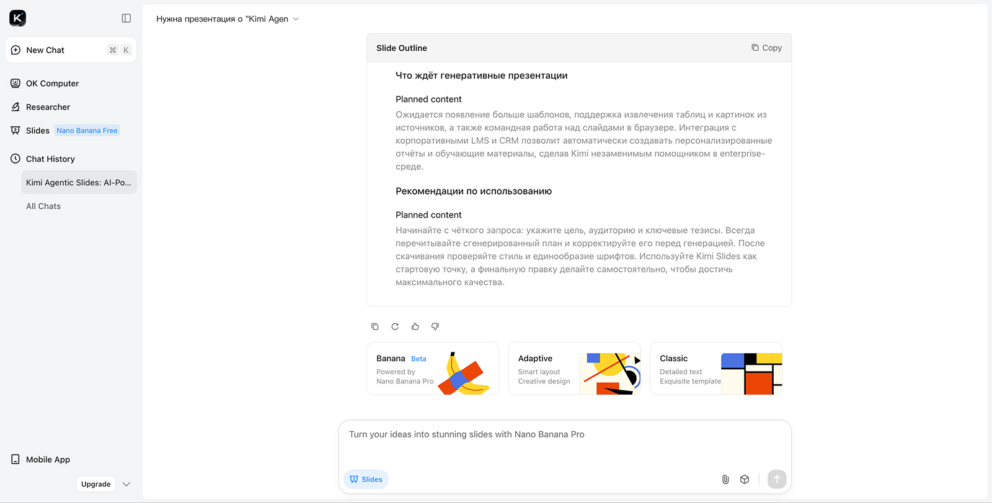Image resolution: width=992 pixels, height=503 pixels.
Task: Select the Classic template card
Action: (716, 369)
